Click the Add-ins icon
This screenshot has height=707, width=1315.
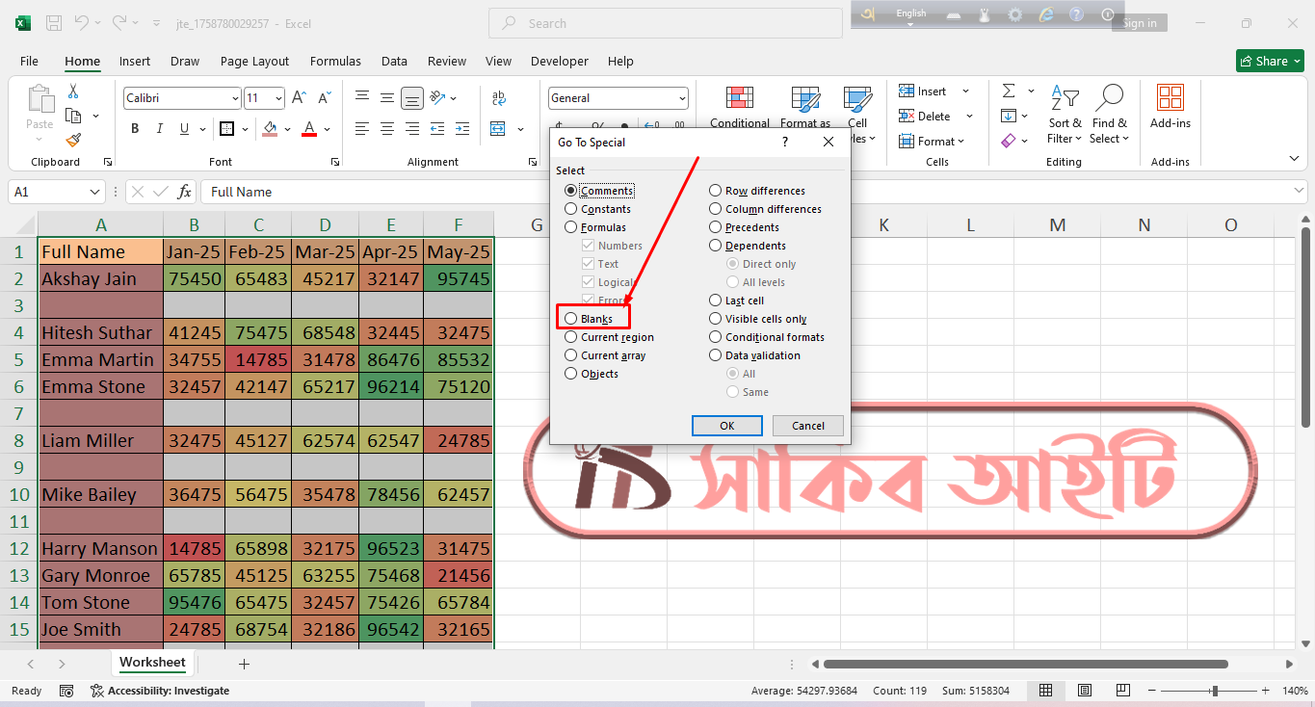[x=1170, y=106]
